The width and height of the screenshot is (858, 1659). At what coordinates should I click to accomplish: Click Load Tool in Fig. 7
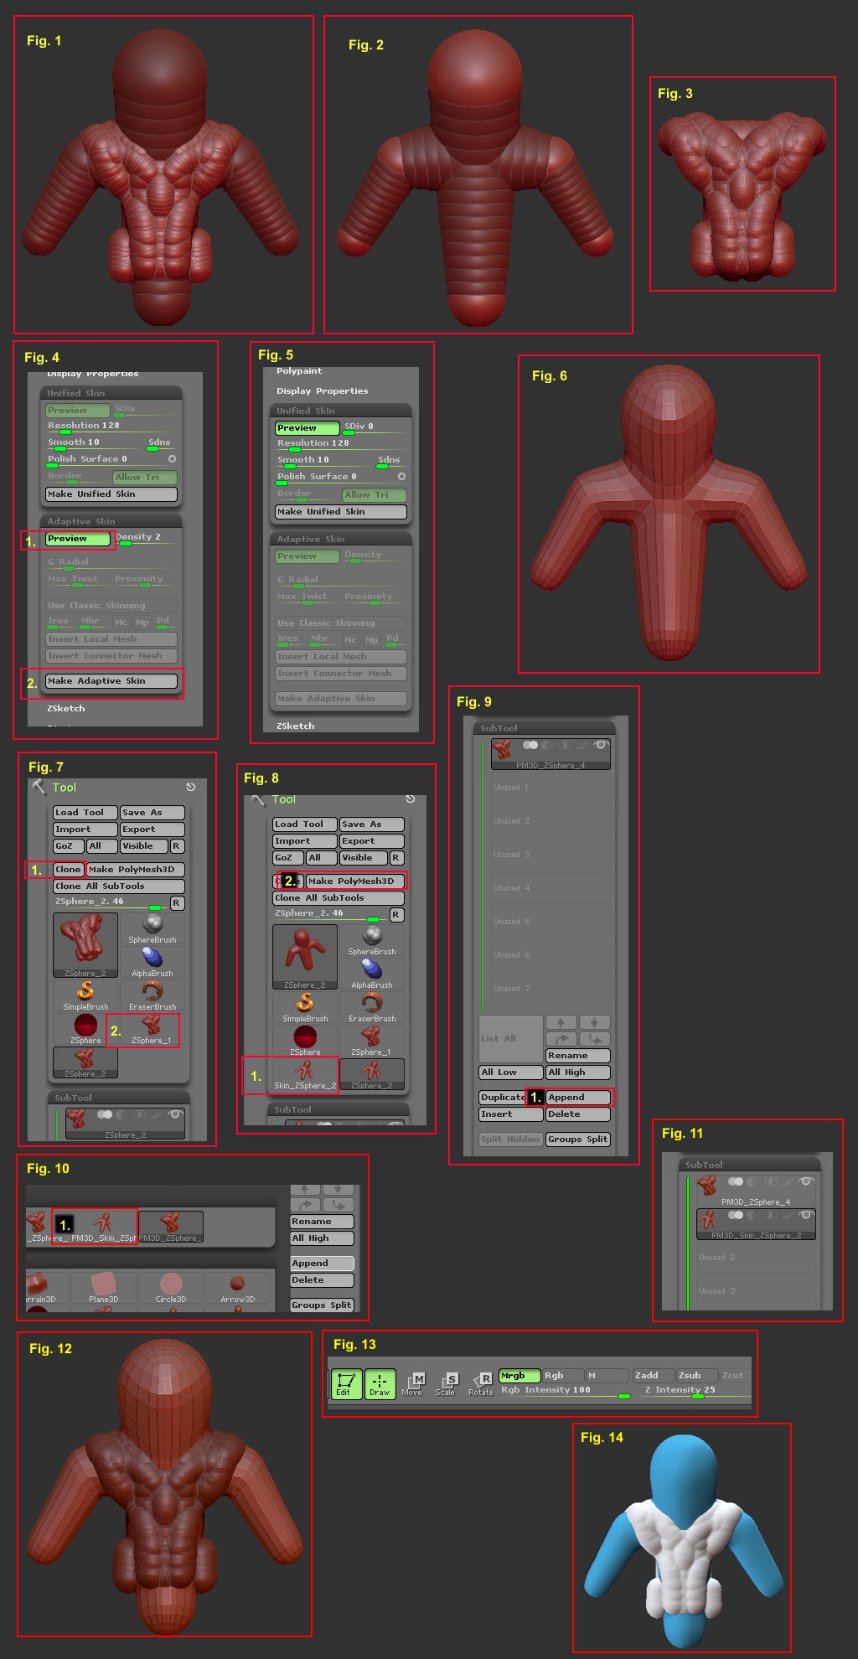(x=85, y=813)
